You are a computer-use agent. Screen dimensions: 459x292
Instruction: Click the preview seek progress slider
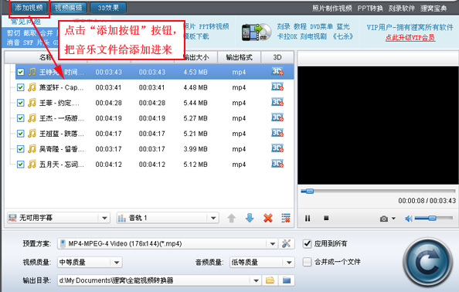pyautogui.click(x=378, y=192)
